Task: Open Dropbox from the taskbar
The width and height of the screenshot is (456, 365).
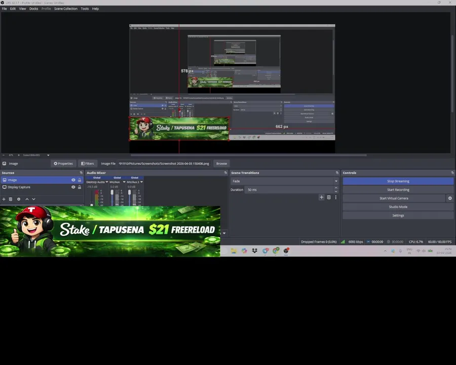Action: pyautogui.click(x=255, y=250)
